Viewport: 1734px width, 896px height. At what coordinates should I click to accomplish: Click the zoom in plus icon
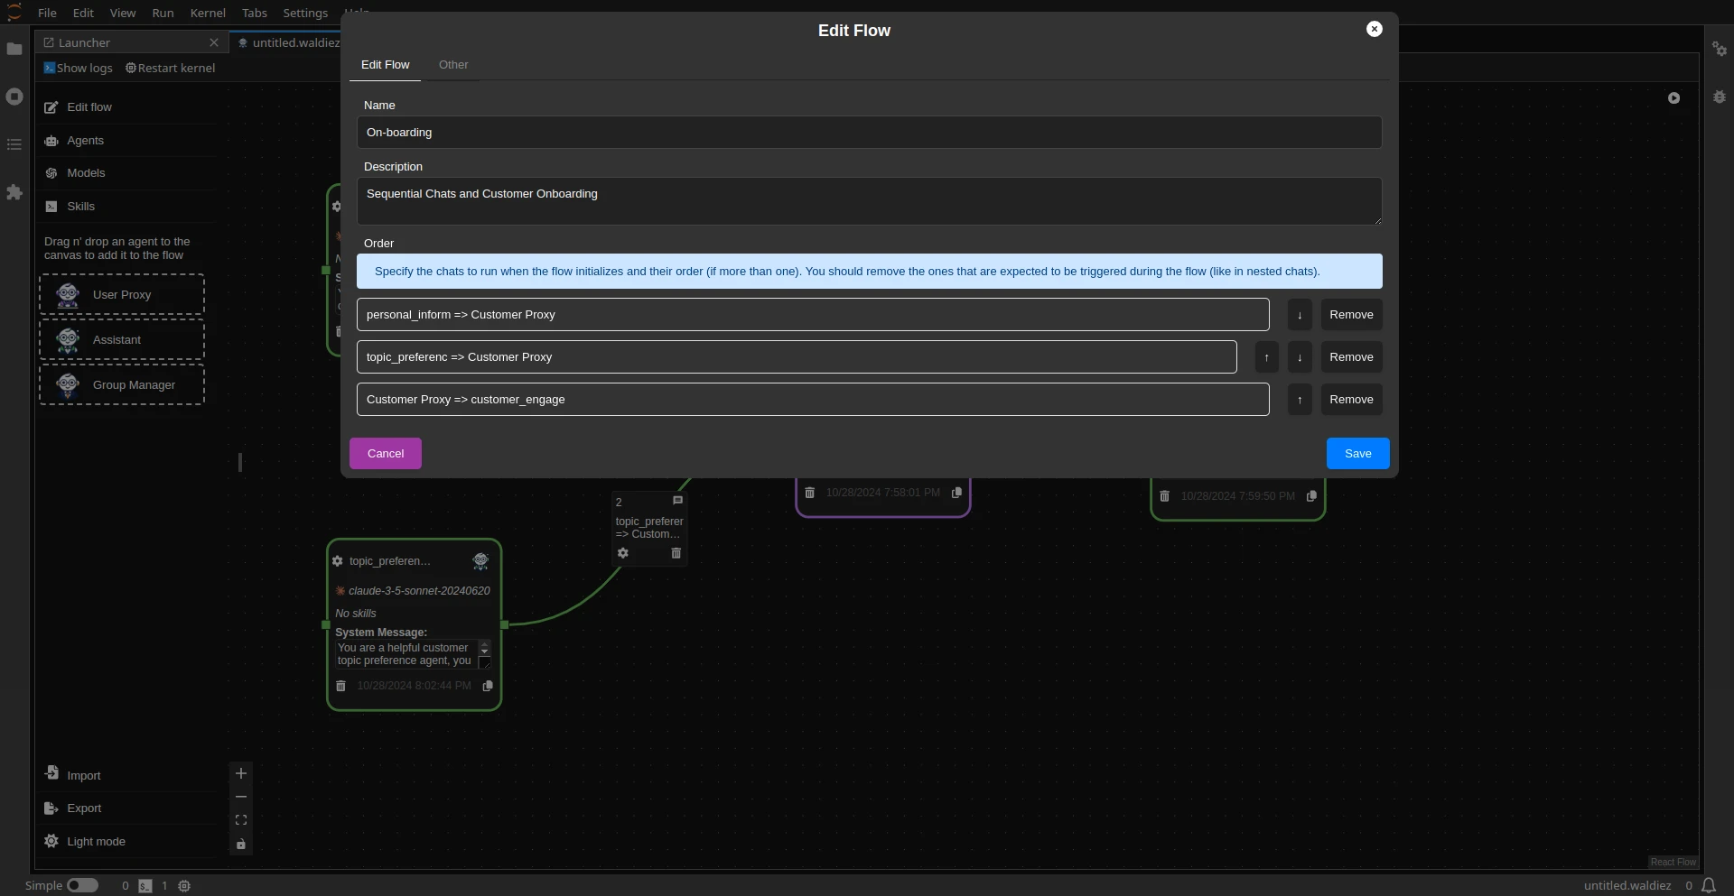coord(241,773)
